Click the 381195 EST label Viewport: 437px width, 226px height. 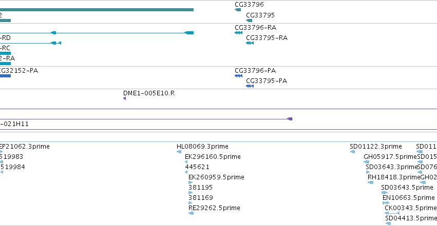pyautogui.click(x=200, y=188)
